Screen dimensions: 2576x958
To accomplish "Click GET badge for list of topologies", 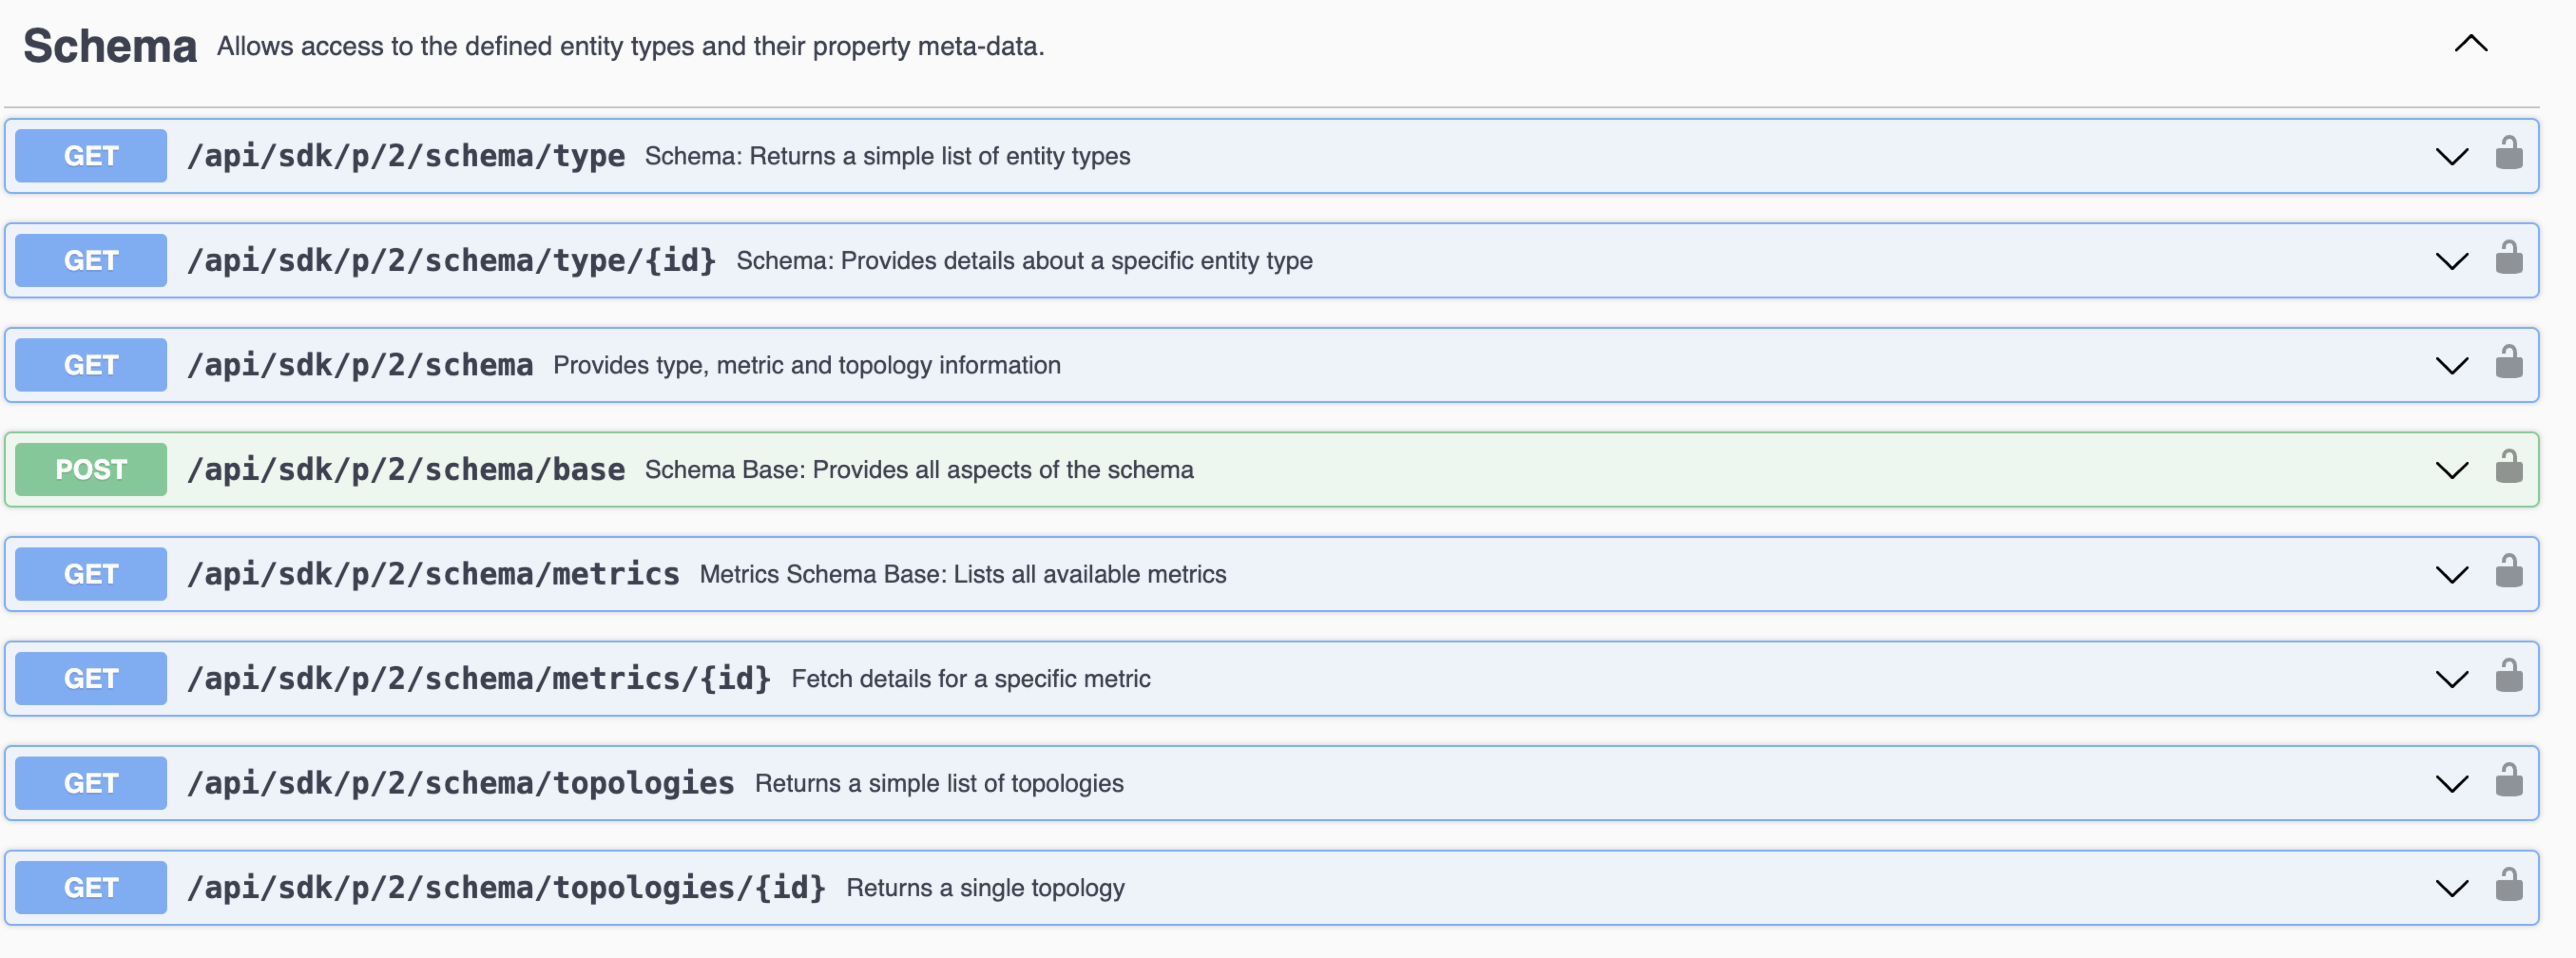I will tap(91, 783).
